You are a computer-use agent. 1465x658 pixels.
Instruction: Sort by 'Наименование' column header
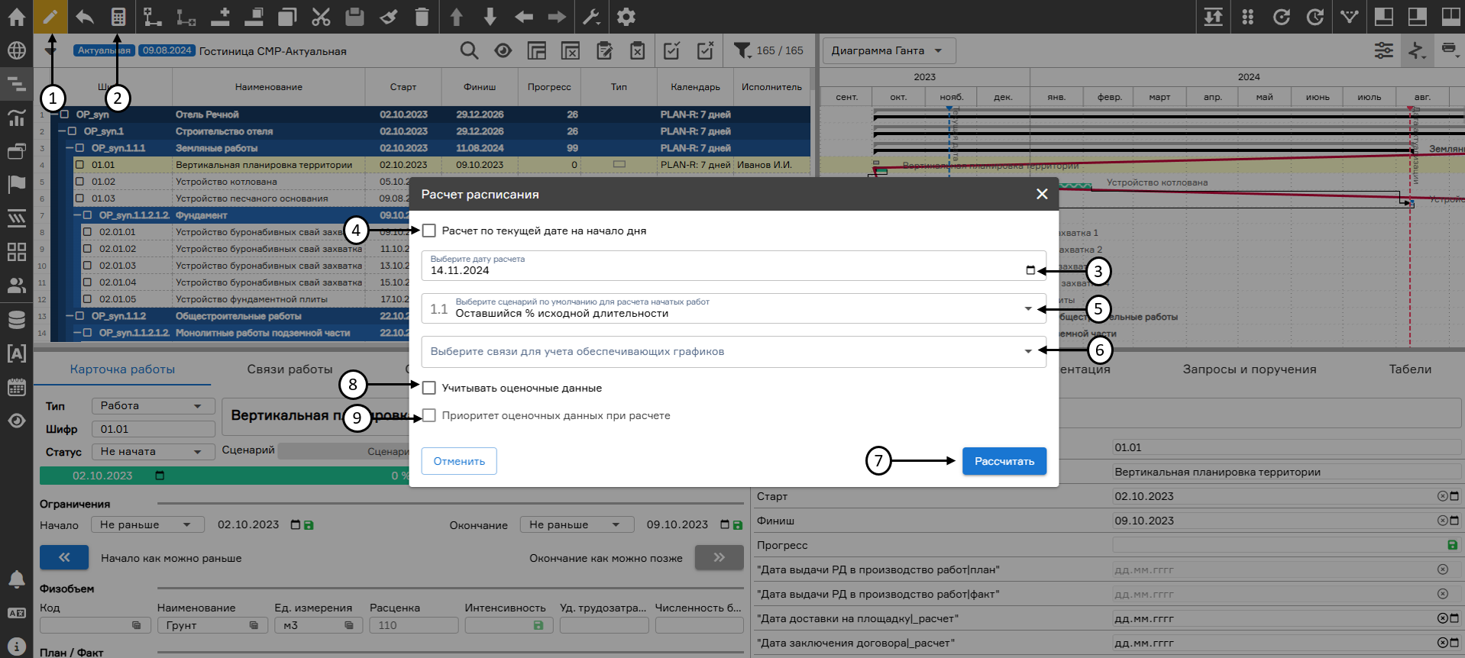click(x=269, y=87)
